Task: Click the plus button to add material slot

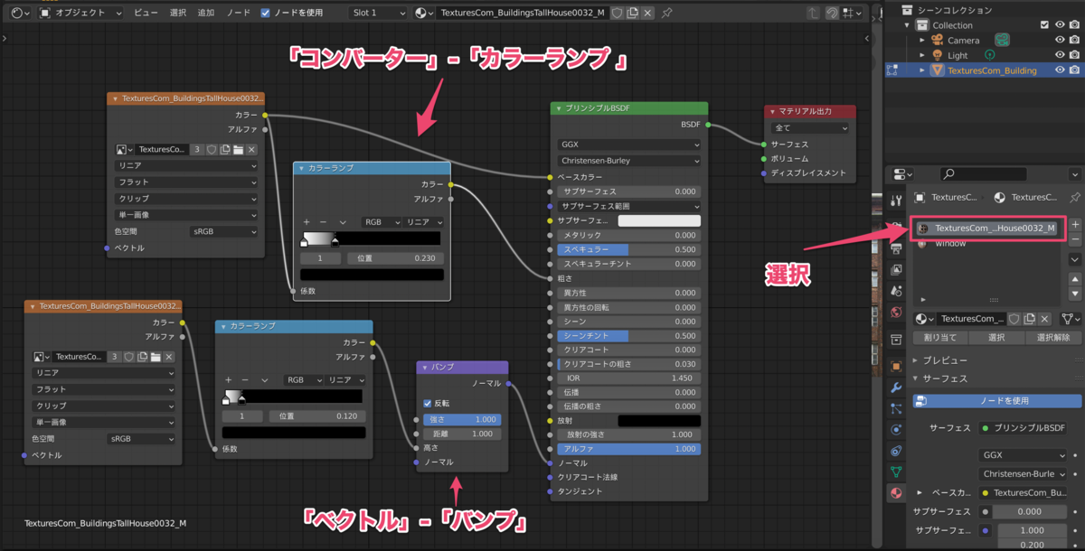Action: click(1075, 223)
